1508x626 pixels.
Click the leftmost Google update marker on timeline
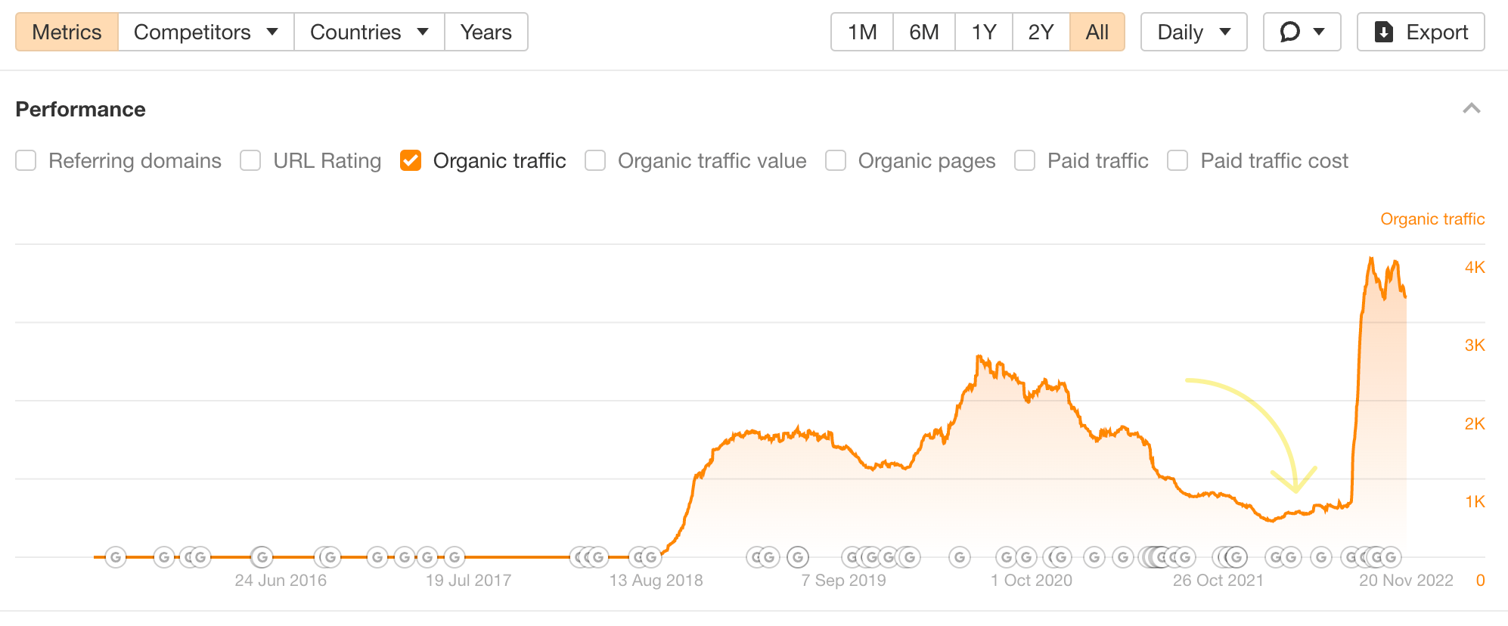point(115,558)
